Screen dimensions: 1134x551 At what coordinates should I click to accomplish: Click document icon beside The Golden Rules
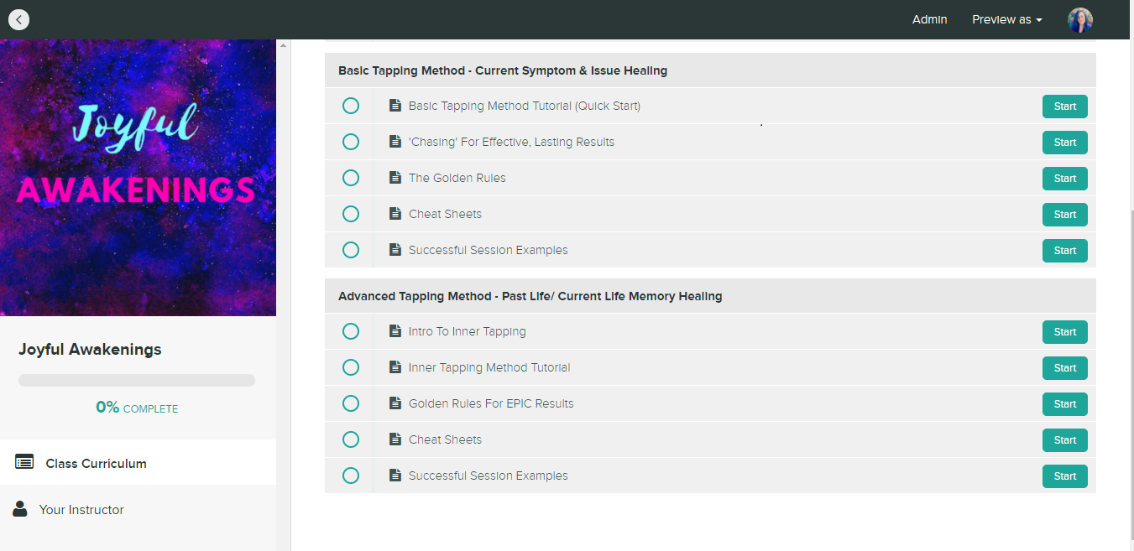[x=395, y=178]
